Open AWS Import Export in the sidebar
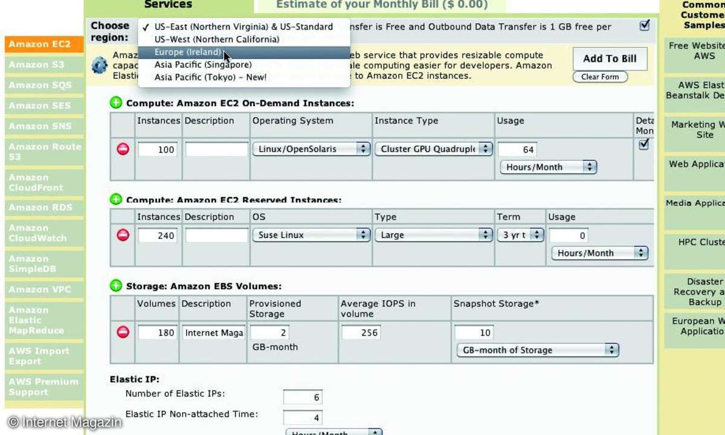 click(x=44, y=356)
